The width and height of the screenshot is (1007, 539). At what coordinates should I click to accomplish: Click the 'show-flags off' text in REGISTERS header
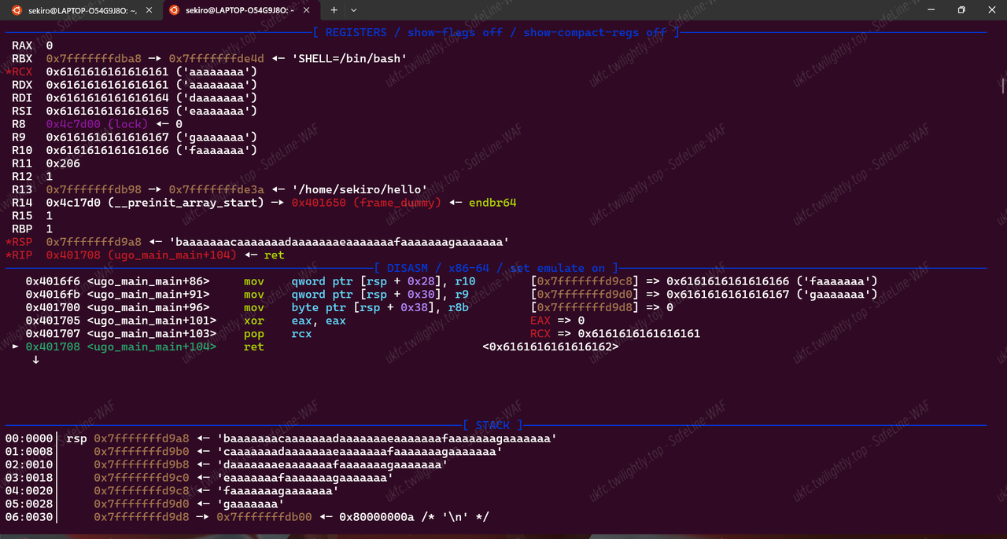point(455,32)
